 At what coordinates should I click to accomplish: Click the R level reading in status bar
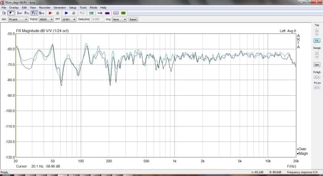tap(275, 172)
